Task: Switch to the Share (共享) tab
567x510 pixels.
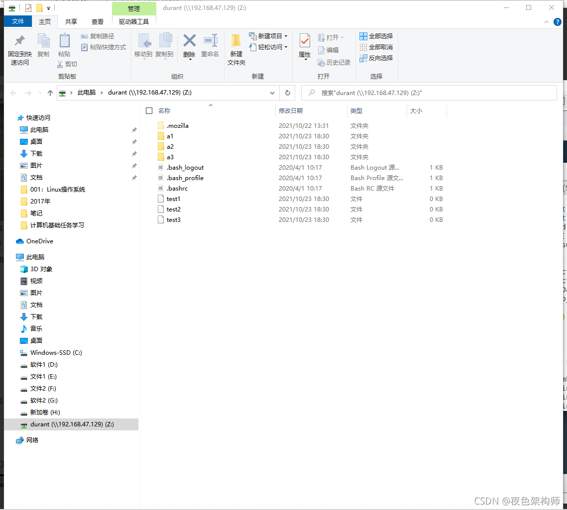Action: (71, 22)
